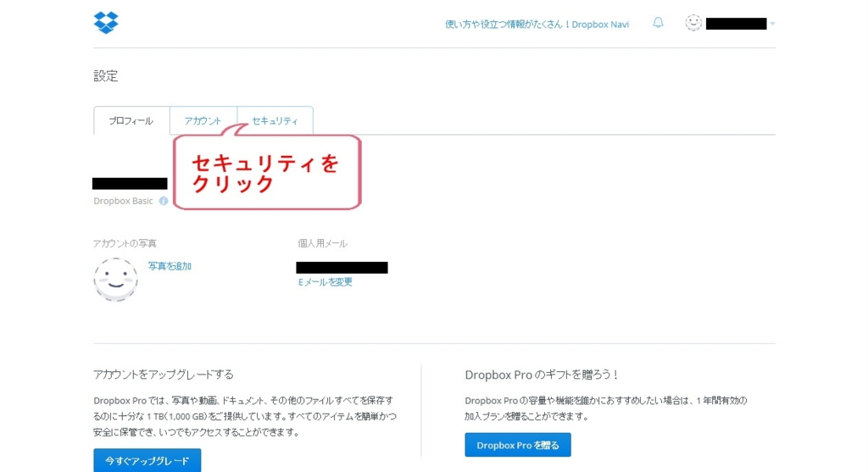
Task: Click the Dropbox Pro のギフトを贈ろう heading
Action: 542,375
